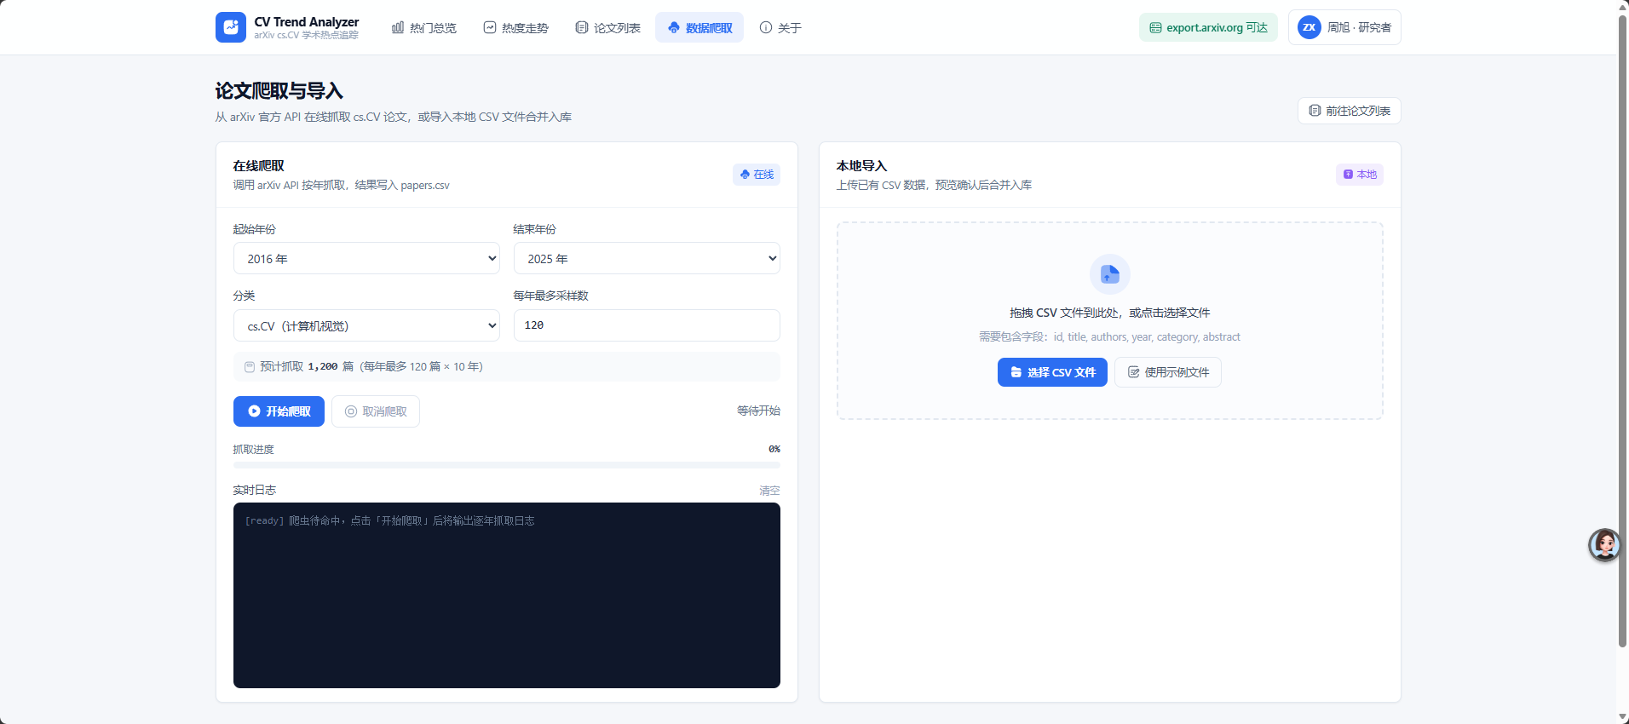Viewport: 1629px width, 724px height.
Task: Click the info icon beside 关于
Action: (x=766, y=27)
